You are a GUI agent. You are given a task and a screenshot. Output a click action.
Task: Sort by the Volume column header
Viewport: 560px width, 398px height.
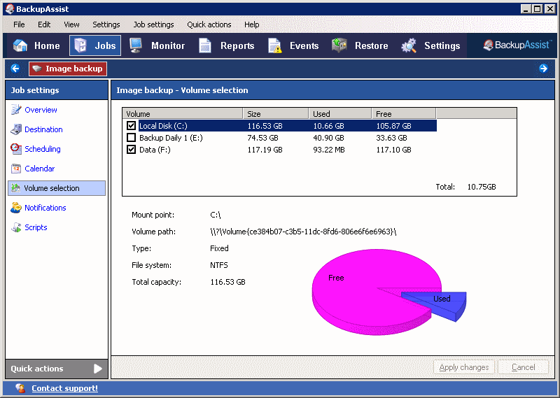click(183, 113)
